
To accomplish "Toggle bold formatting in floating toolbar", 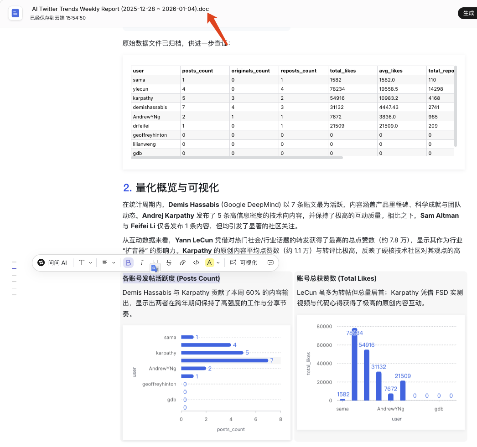I will (x=128, y=262).
